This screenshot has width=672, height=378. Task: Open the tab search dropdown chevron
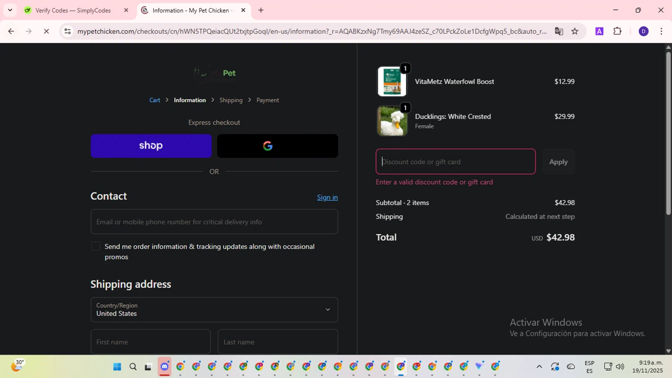pos(10,10)
